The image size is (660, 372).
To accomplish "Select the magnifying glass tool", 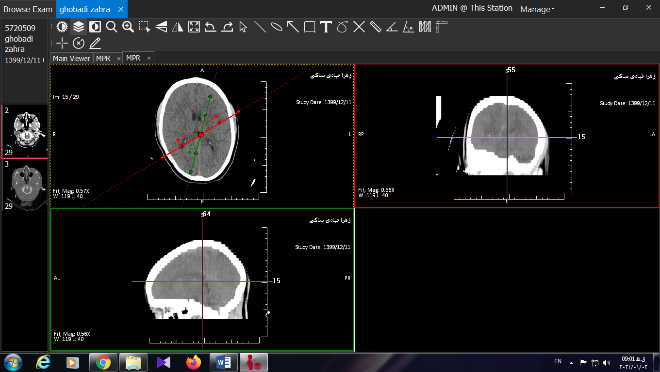I will 112,27.
